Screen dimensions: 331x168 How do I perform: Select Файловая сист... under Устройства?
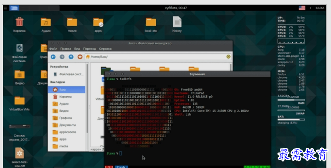pyautogui.click(x=67, y=74)
